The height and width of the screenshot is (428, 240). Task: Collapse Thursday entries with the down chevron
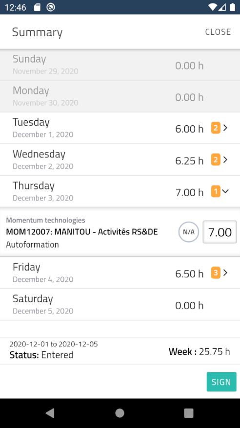tap(225, 191)
